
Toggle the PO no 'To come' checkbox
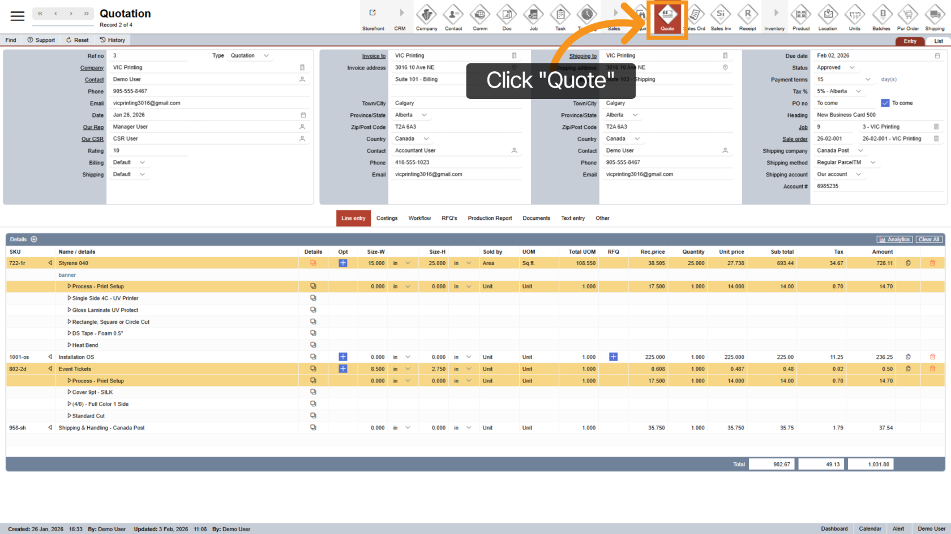[885, 103]
